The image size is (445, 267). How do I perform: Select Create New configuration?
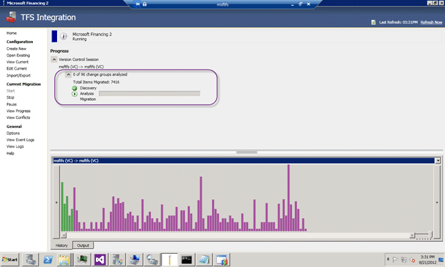tap(17, 49)
